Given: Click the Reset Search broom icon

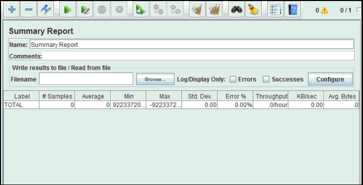Looking at the screenshot, I should 253,10.
